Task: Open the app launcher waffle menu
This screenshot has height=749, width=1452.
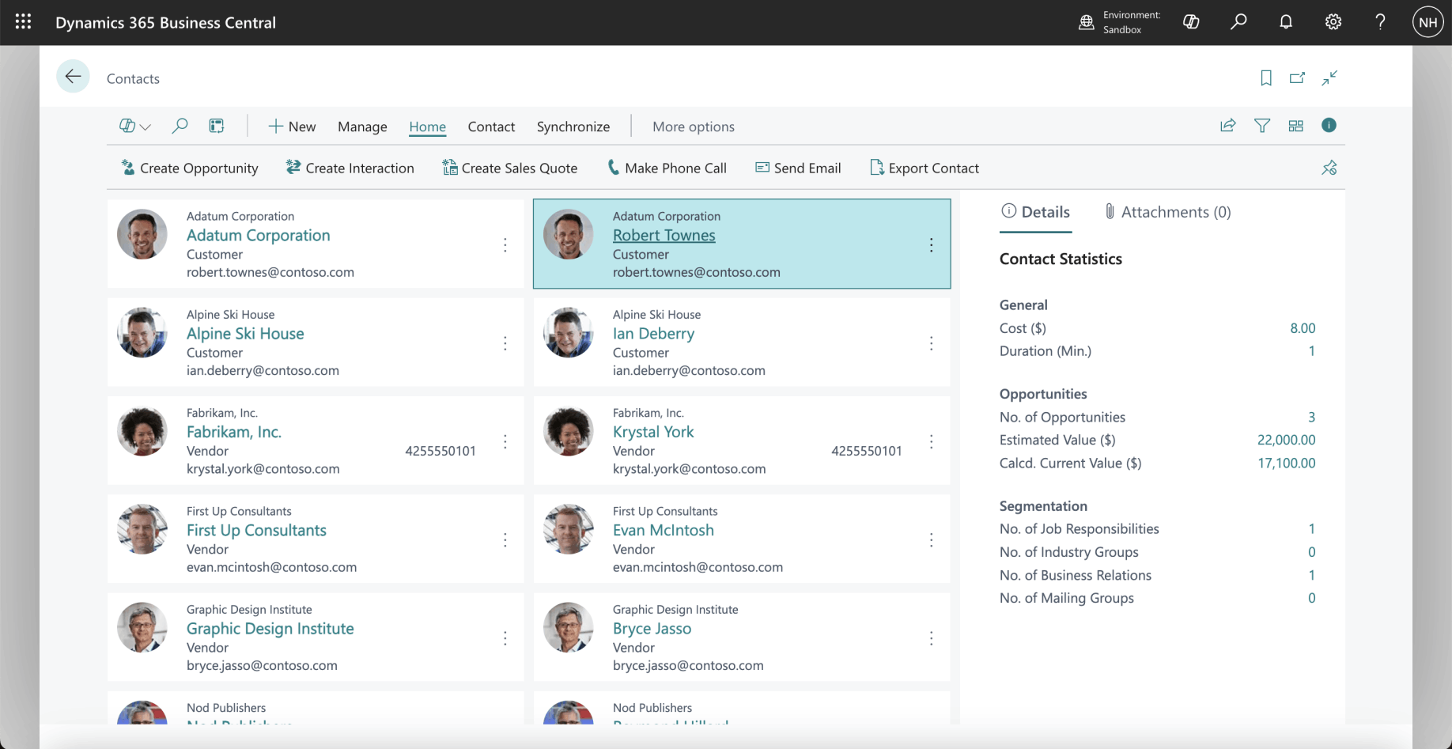Action: [x=23, y=22]
